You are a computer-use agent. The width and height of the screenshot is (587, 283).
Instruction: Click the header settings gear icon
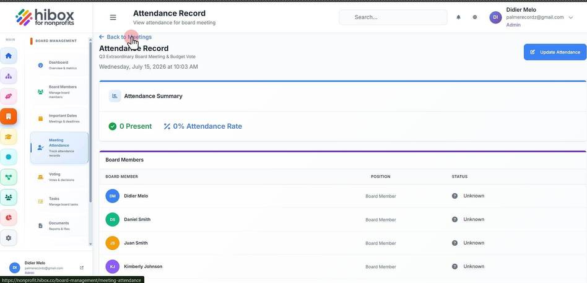475,17
